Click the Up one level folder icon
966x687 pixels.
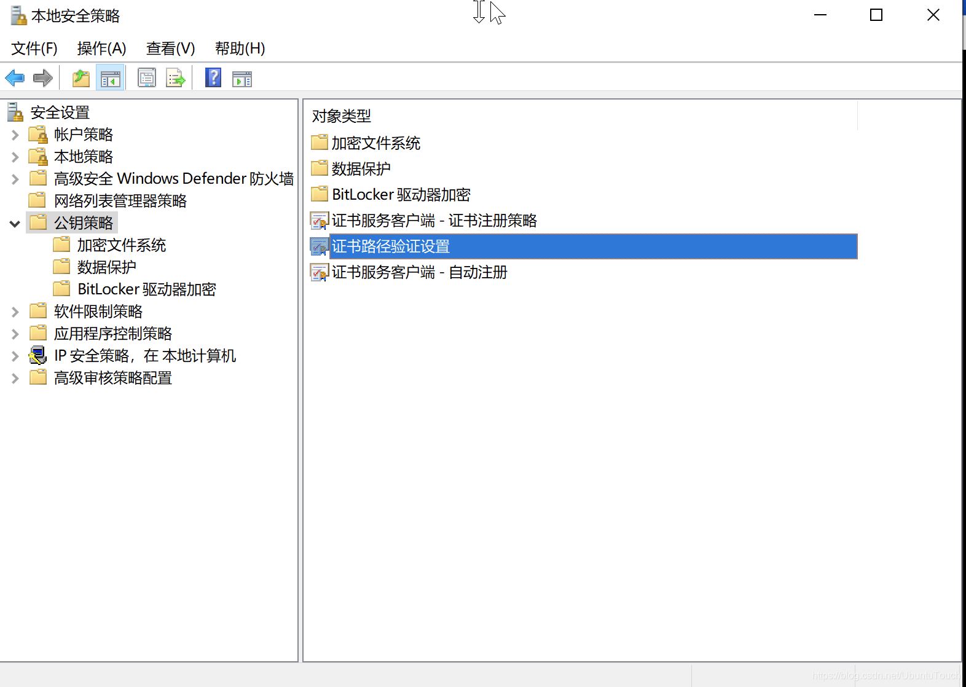click(x=81, y=78)
